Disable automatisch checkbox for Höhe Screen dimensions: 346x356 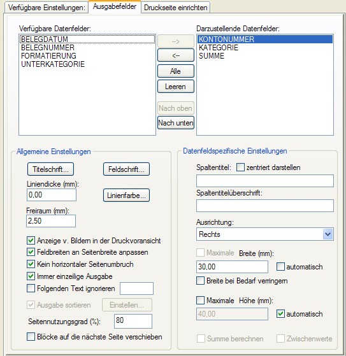[x=280, y=314]
